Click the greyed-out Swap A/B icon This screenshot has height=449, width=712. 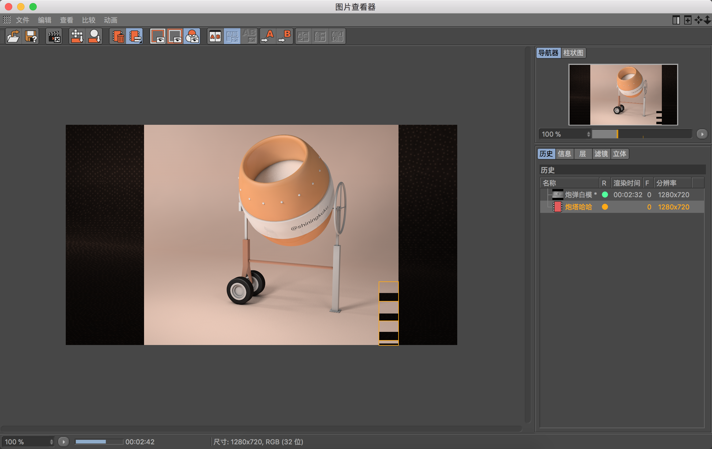coord(303,36)
